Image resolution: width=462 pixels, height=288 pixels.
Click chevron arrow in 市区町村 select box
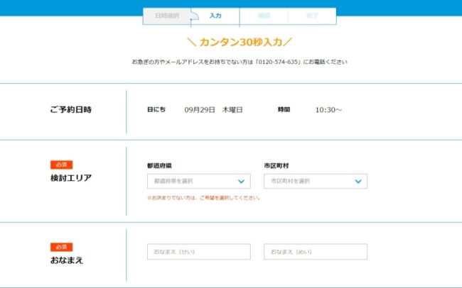(358, 182)
